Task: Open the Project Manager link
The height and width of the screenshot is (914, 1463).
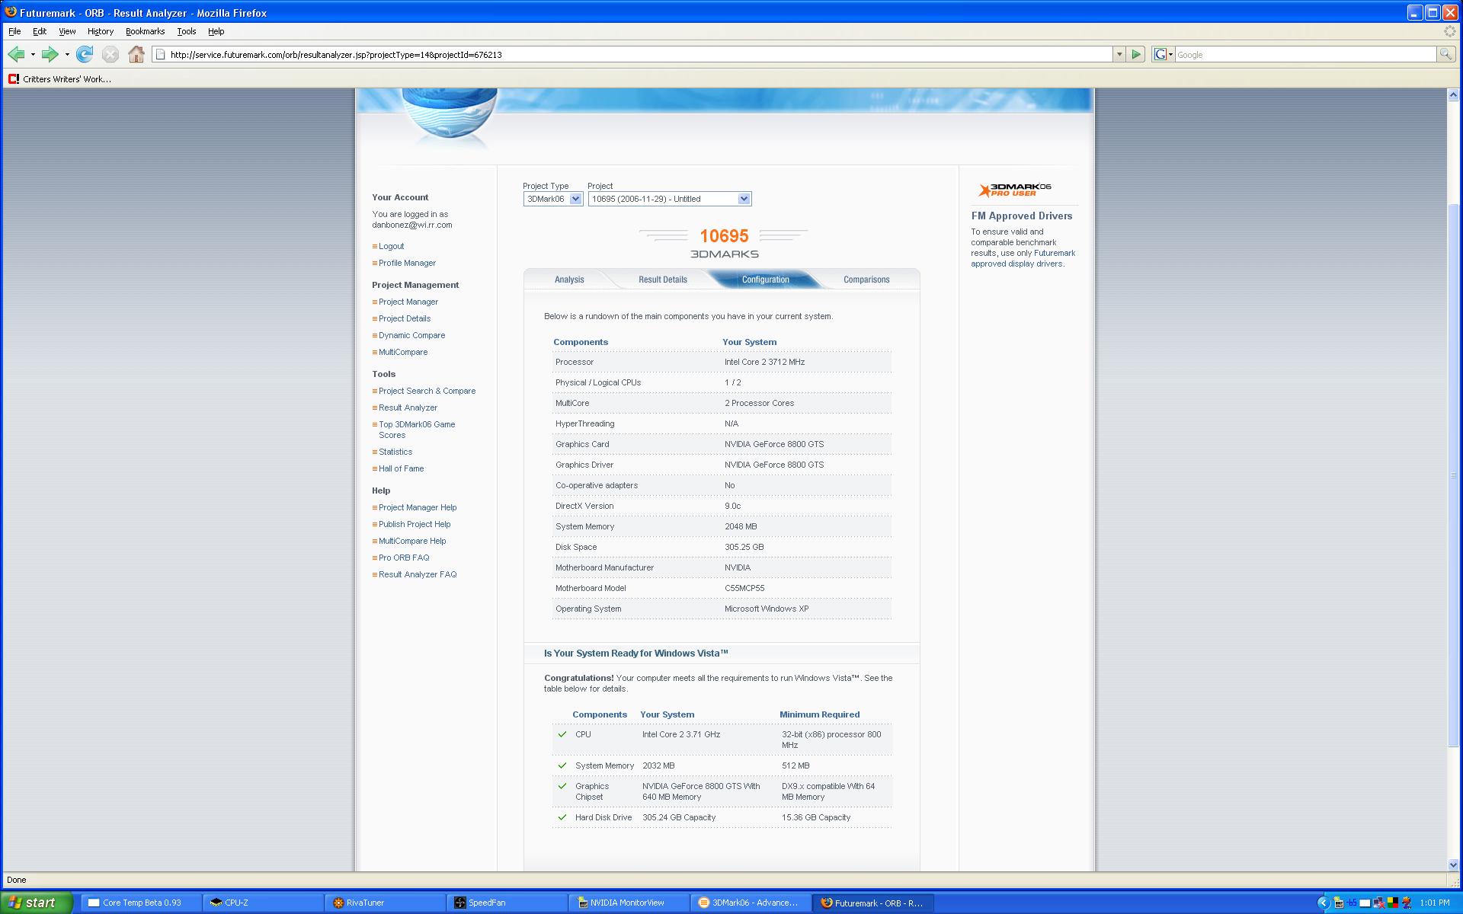Action: pos(408,302)
